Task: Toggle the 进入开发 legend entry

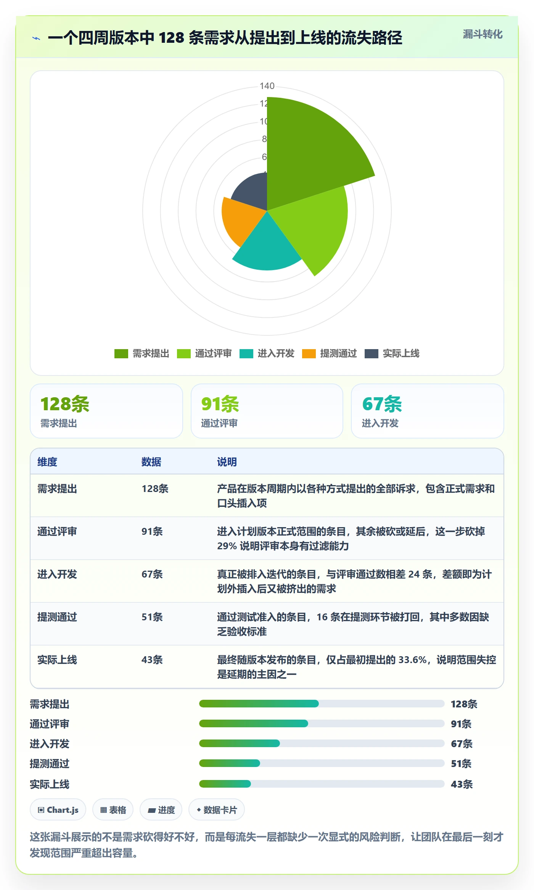Action: [x=267, y=354]
